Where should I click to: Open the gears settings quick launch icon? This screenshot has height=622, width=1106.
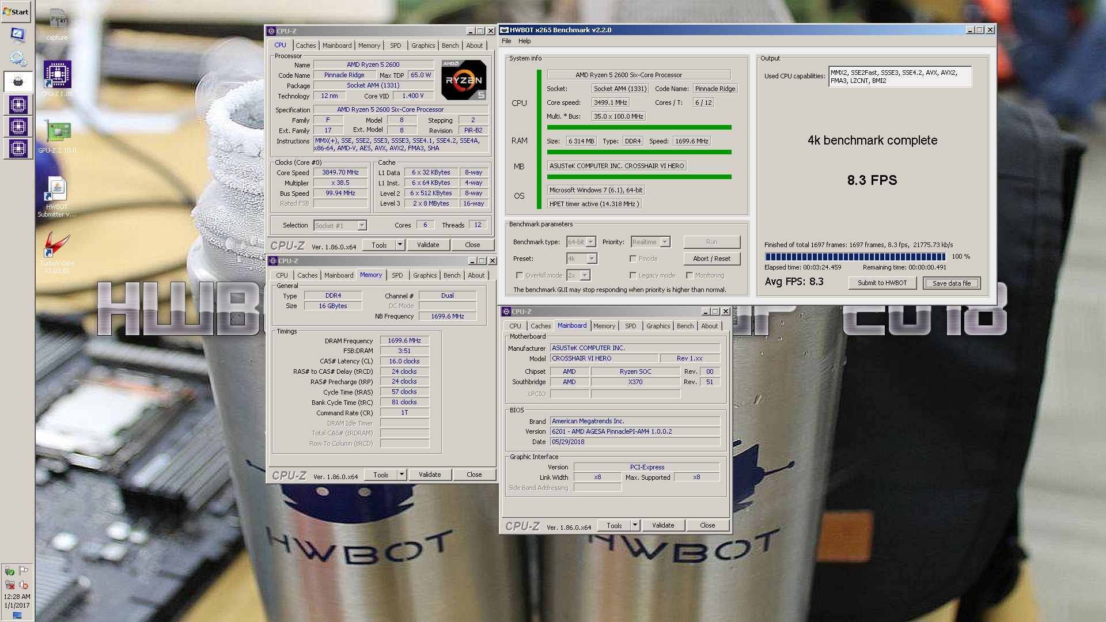pyautogui.click(x=17, y=58)
